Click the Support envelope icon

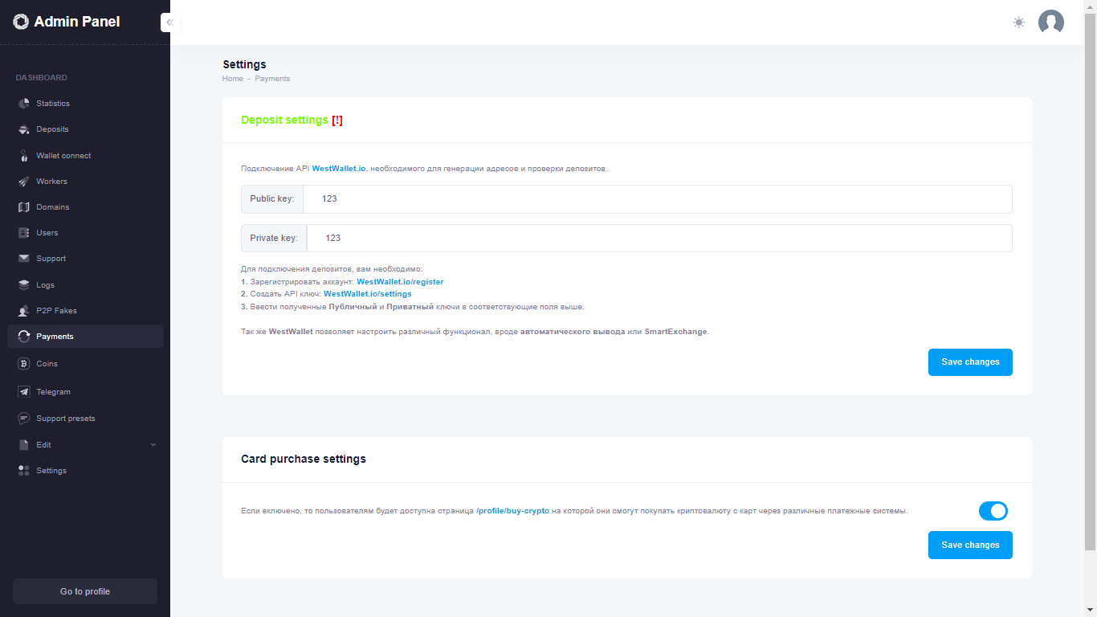(x=24, y=259)
